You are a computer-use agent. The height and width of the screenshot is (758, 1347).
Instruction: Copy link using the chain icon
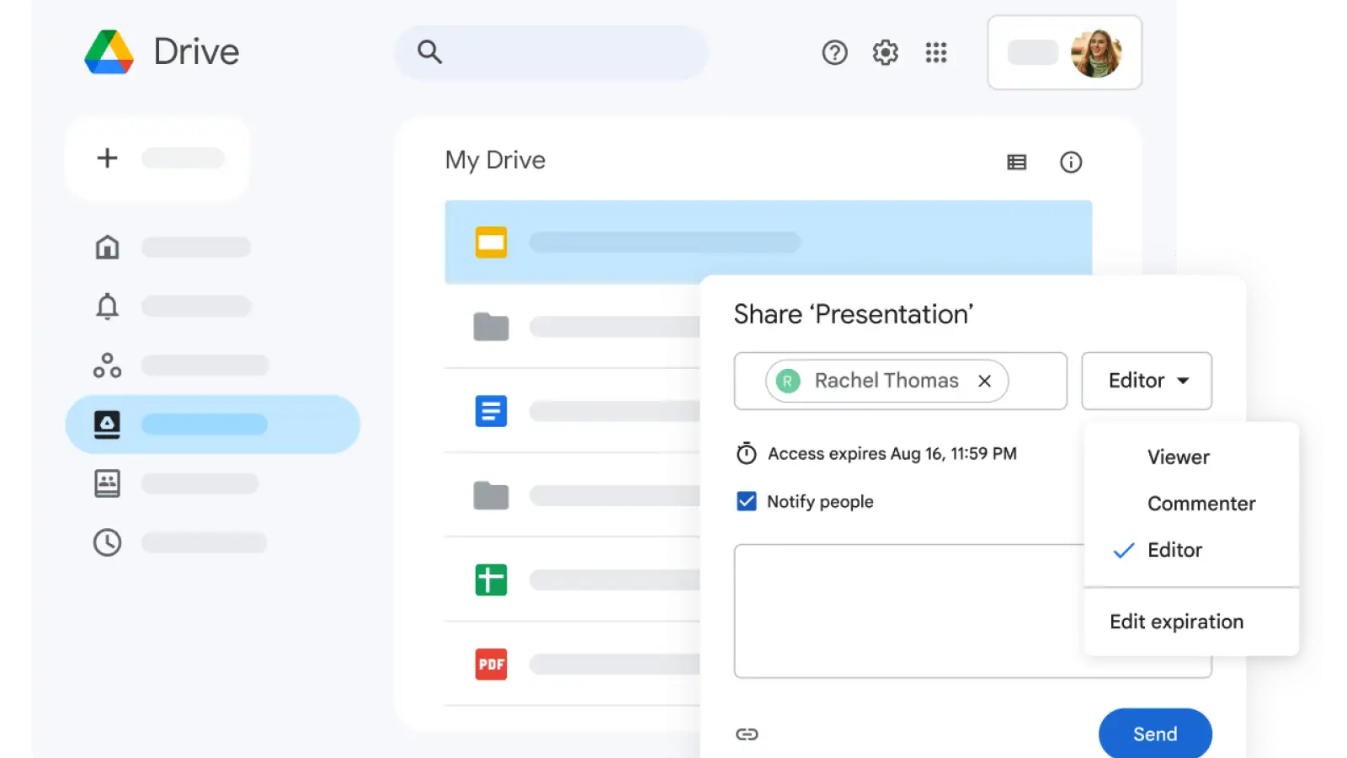[747, 734]
